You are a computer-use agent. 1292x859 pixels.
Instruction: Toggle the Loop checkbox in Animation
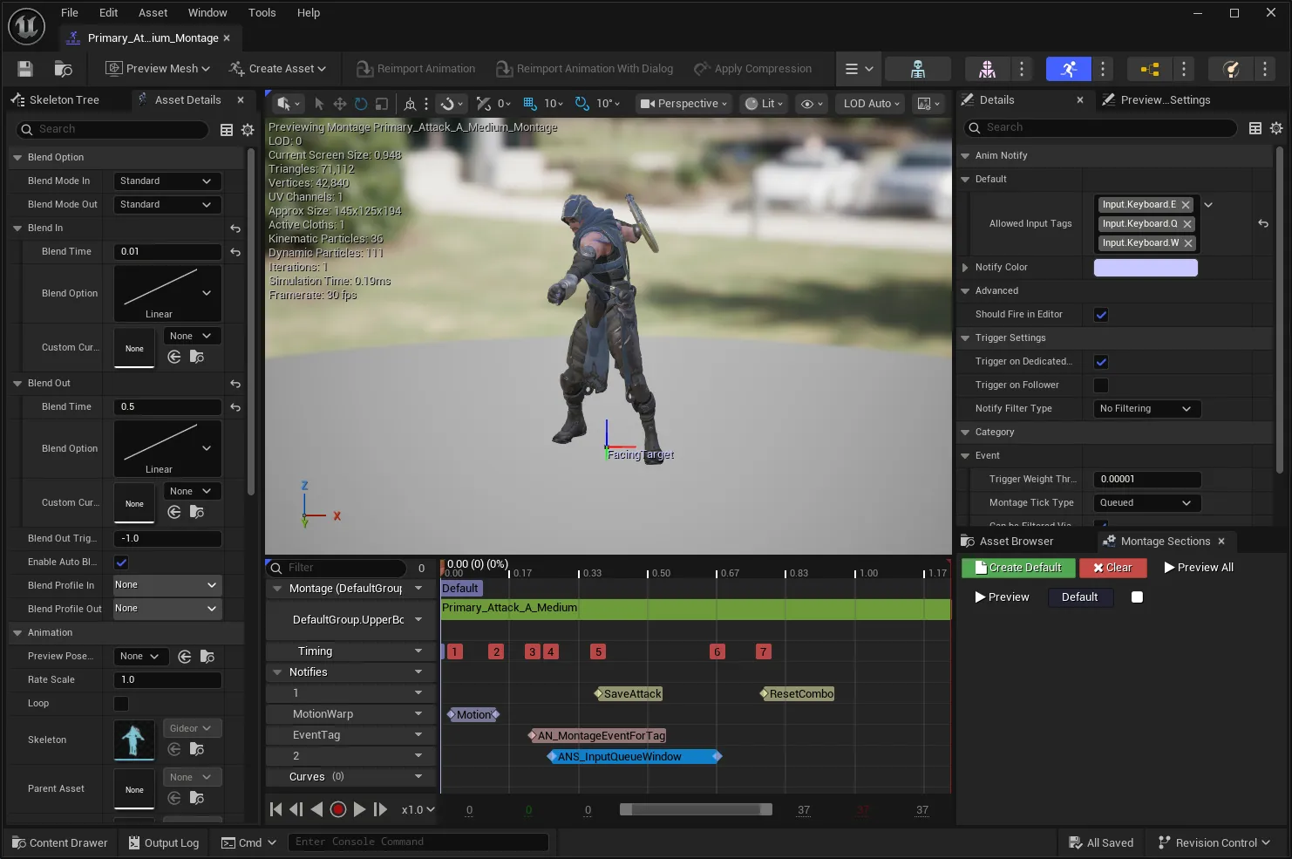(121, 704)
